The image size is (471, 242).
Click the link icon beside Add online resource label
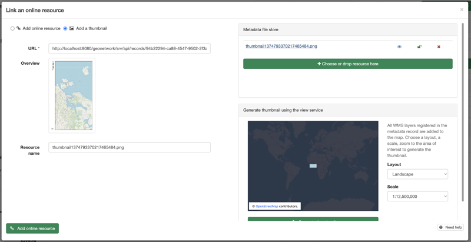click(x=18, y=28)
